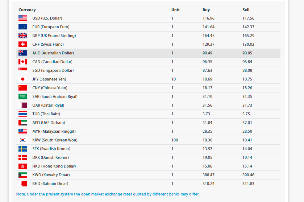Select the SGD (Singapore Dollar) row label
The image size is (304, 202).
(53, 70)
